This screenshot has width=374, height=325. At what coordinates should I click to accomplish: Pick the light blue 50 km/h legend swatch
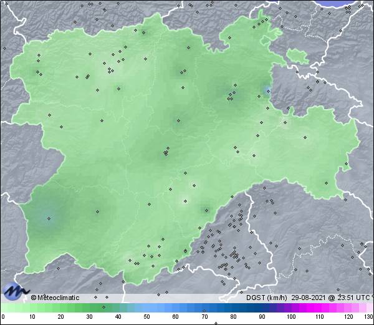tap(147, 308)
